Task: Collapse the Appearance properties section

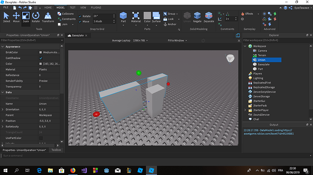Action: tap(3, 47)
